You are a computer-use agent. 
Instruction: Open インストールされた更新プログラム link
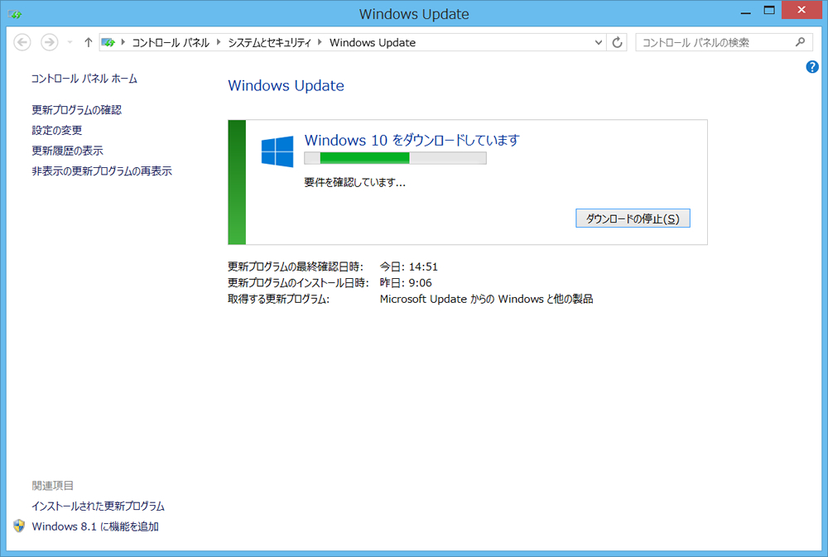[99, 507]
